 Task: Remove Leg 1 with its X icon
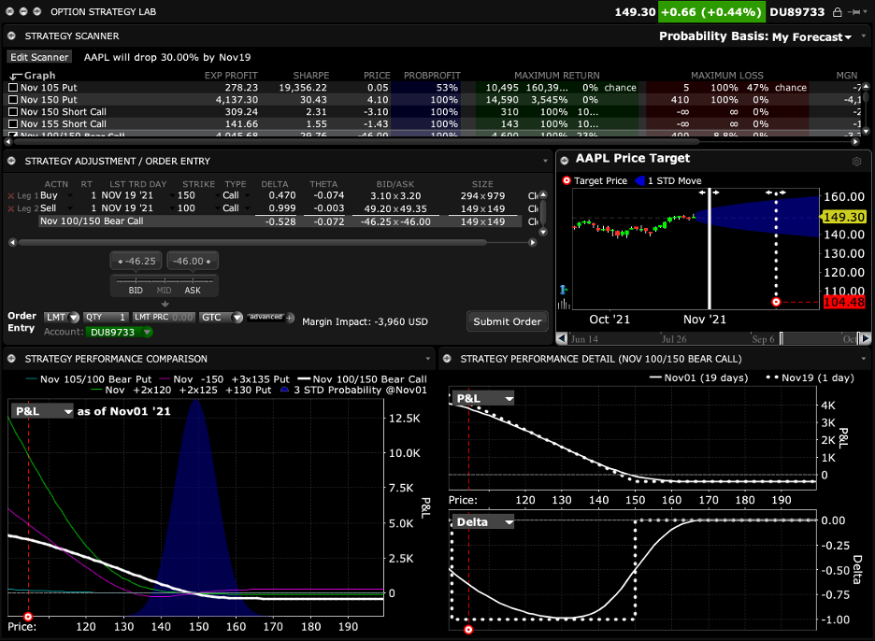pos(11,195)
